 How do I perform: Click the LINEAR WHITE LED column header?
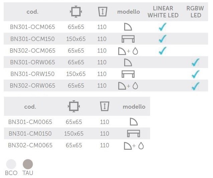(163, 12)
